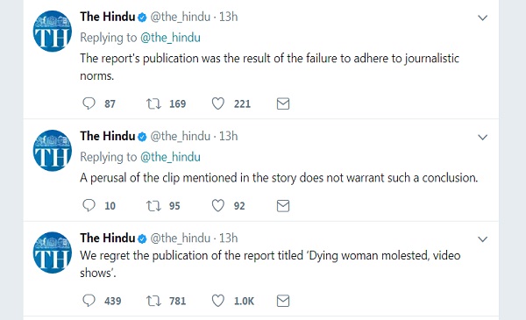Open The Hindu avatar on first tweet
Screen dimensions: 526x320
point(53,32)
